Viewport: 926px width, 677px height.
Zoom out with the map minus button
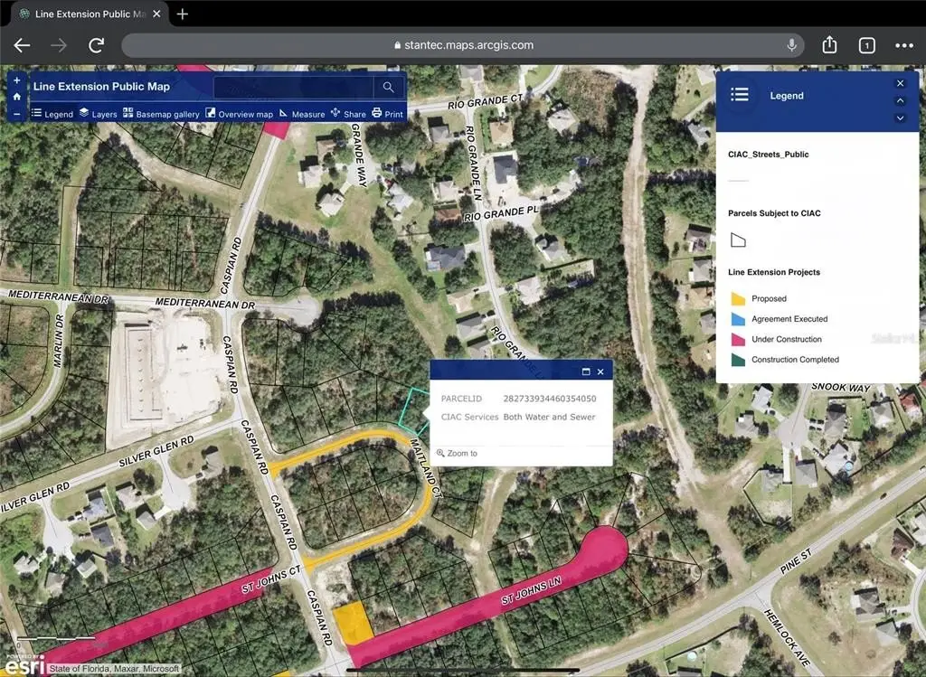(x=16, y=114)
